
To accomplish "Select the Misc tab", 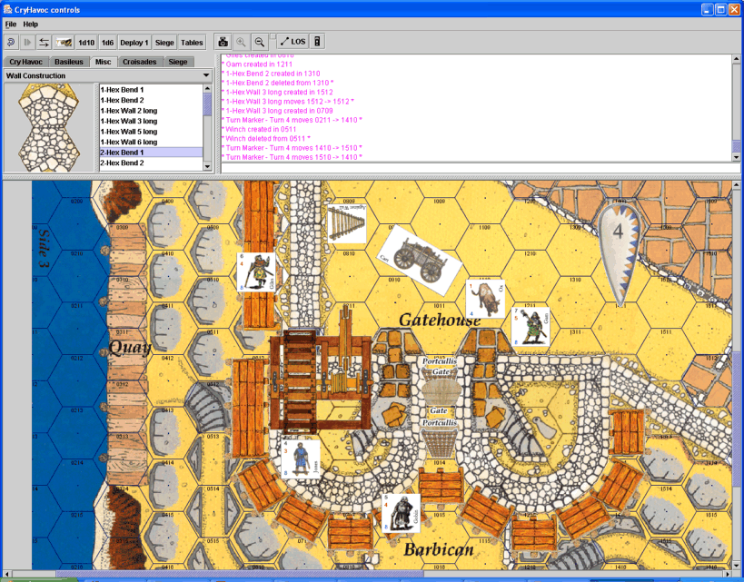I will coord(103,62).
